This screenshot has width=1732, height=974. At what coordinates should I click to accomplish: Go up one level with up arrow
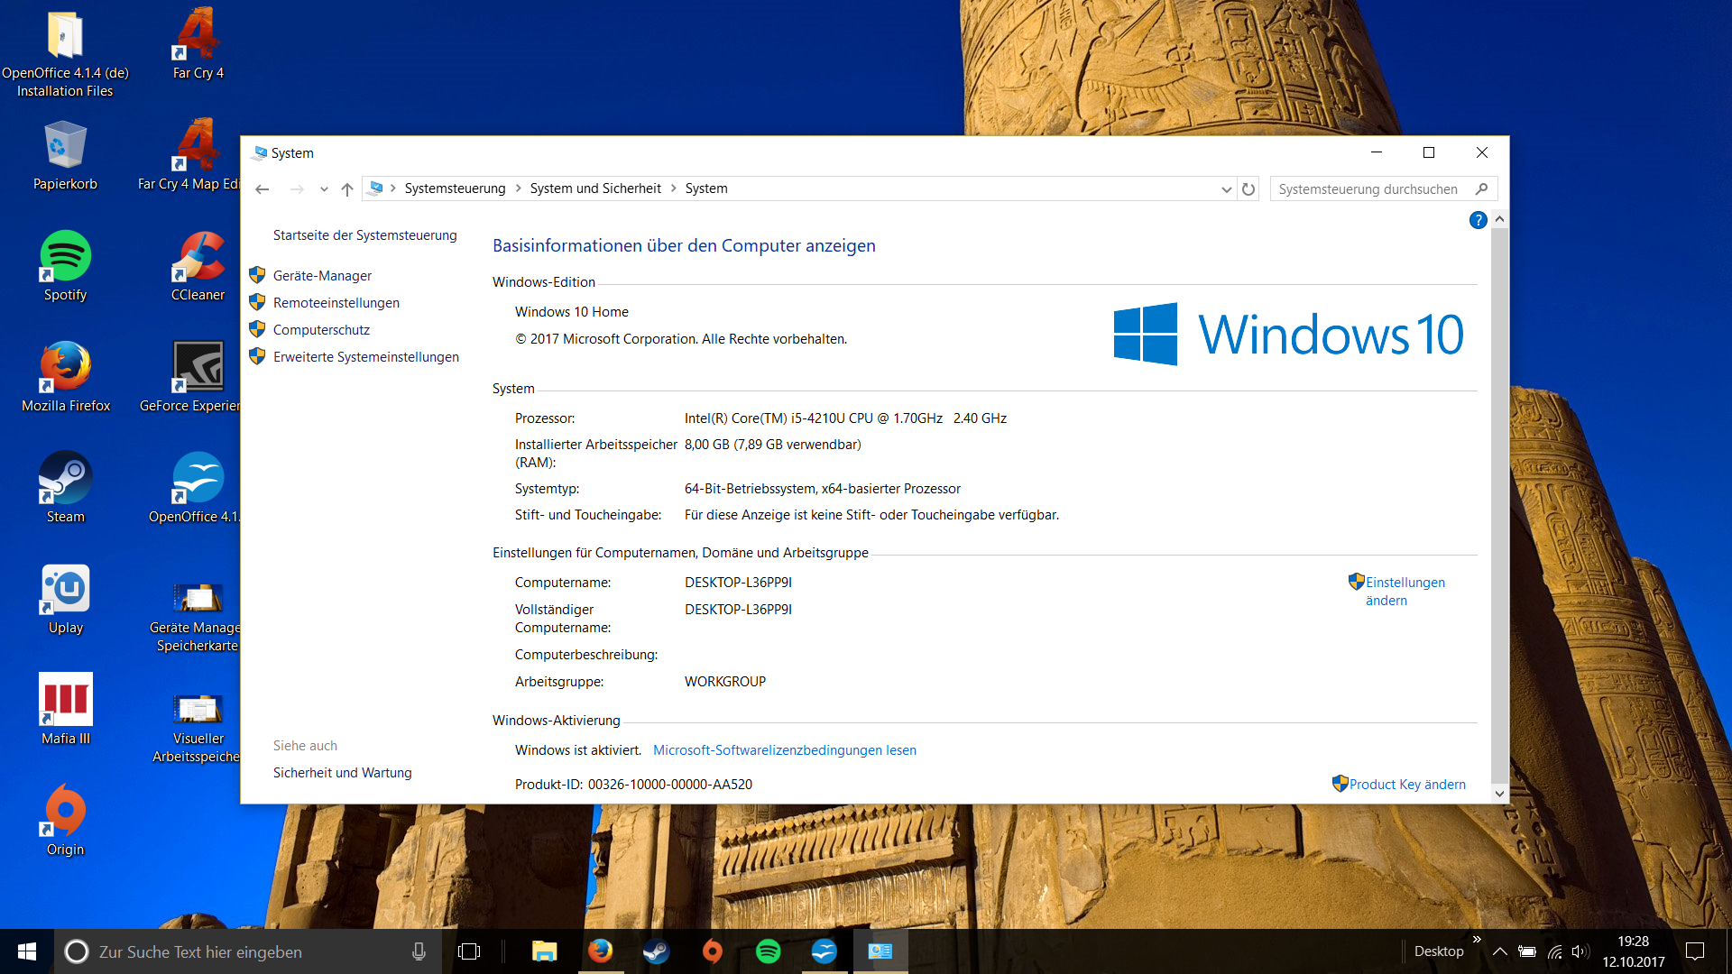[x=347, y=189]
